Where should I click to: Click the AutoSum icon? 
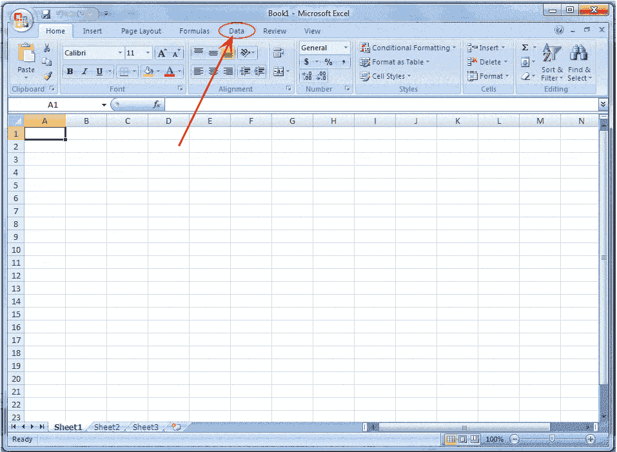point(527,46)
